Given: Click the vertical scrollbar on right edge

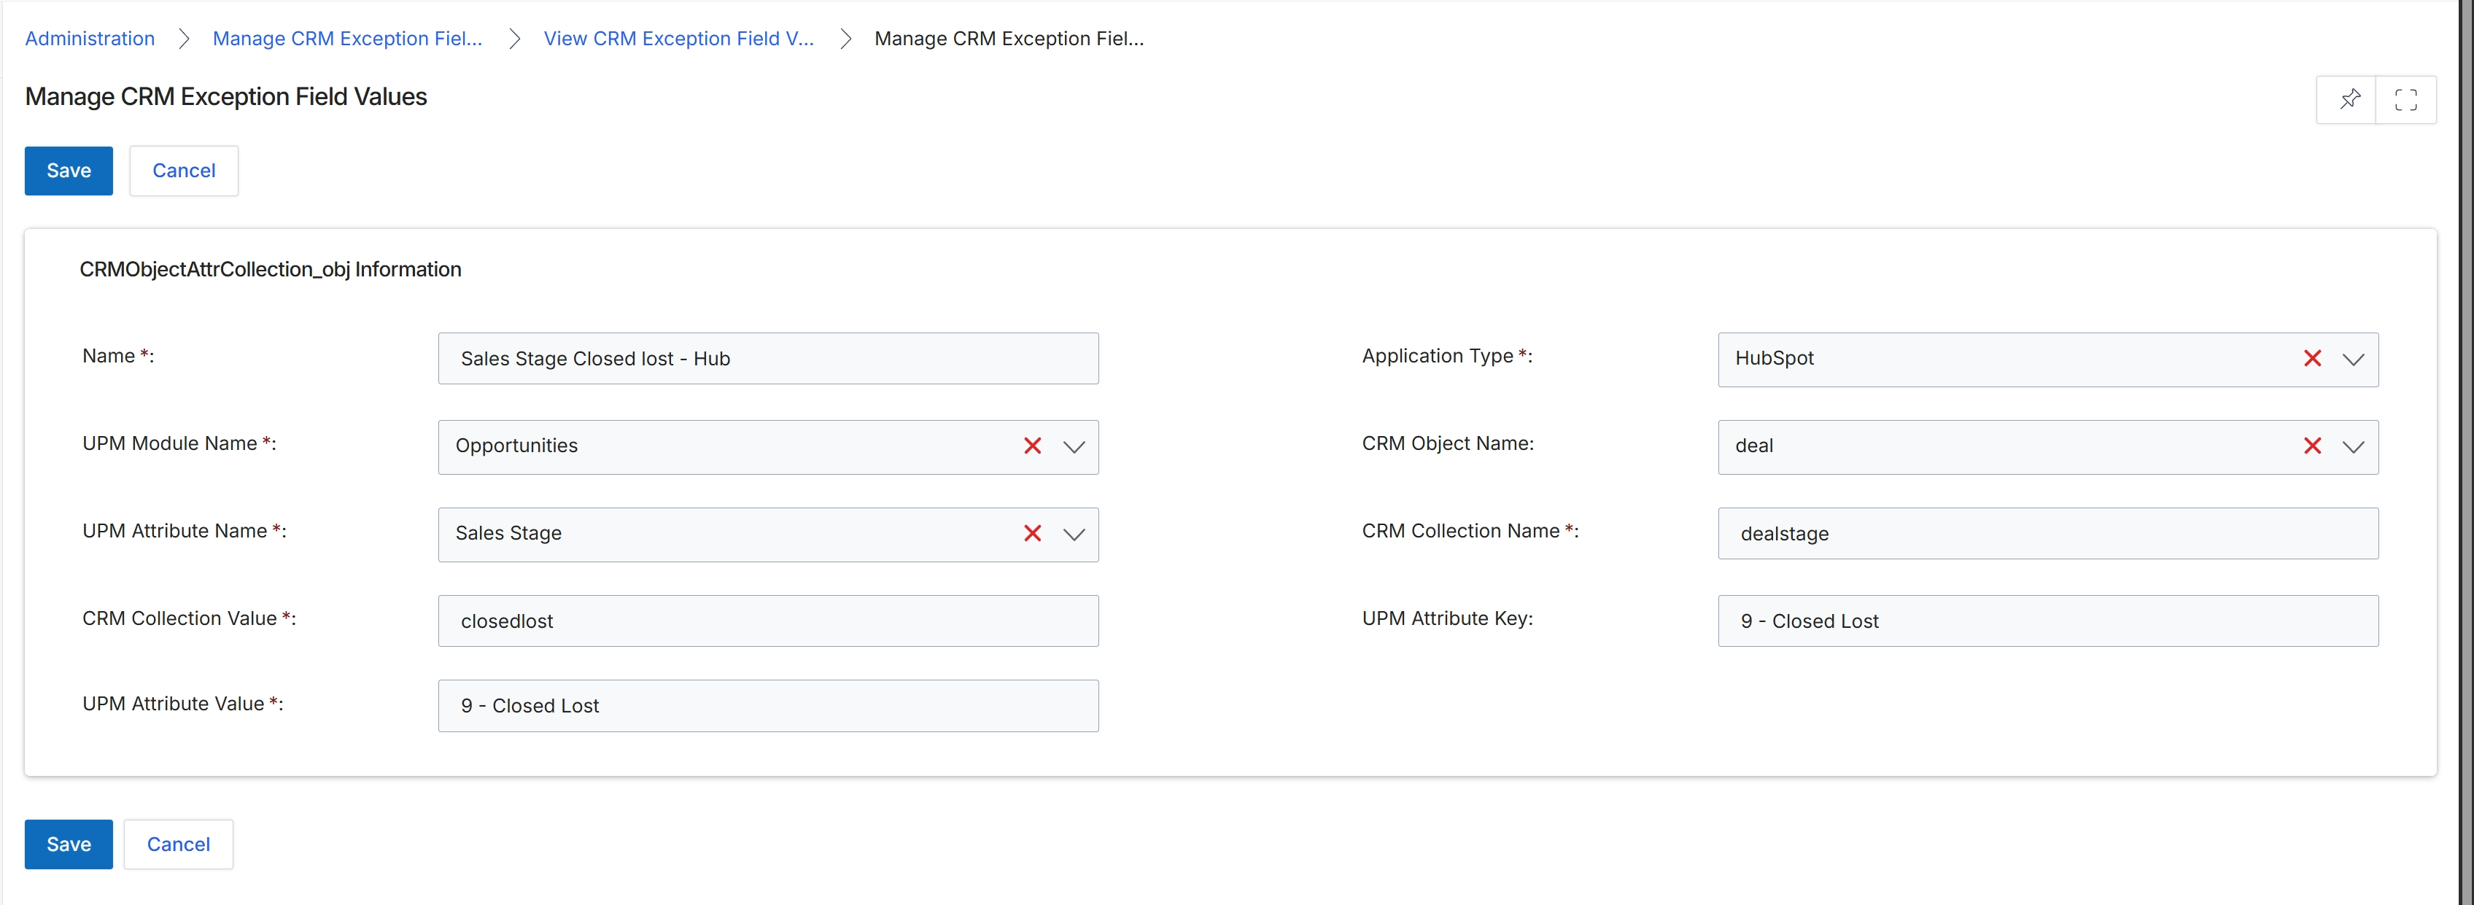Looking at the screenshot, I should (2465, 452).
